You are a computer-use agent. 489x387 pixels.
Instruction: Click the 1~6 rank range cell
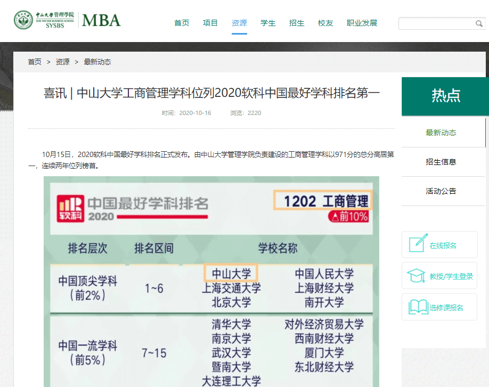tap(154, 288)
